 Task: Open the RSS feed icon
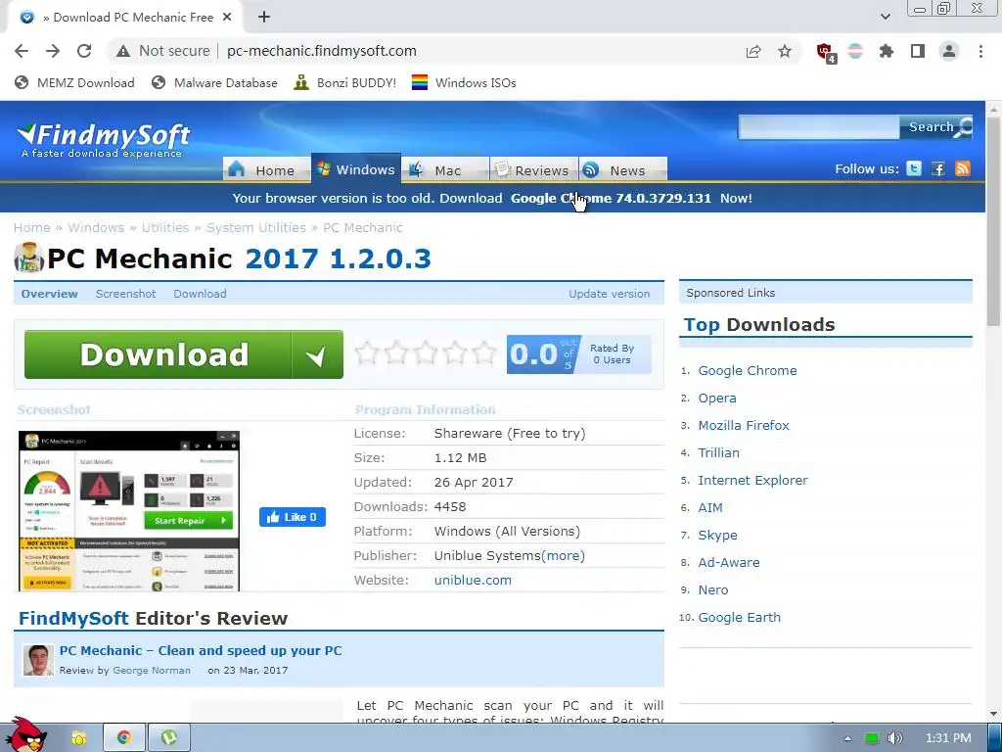coord(963,168)
